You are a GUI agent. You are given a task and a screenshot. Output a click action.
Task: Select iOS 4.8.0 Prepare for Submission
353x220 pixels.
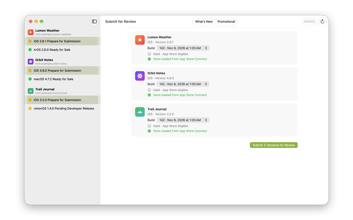pyautogui.click(x=62, y=70)
